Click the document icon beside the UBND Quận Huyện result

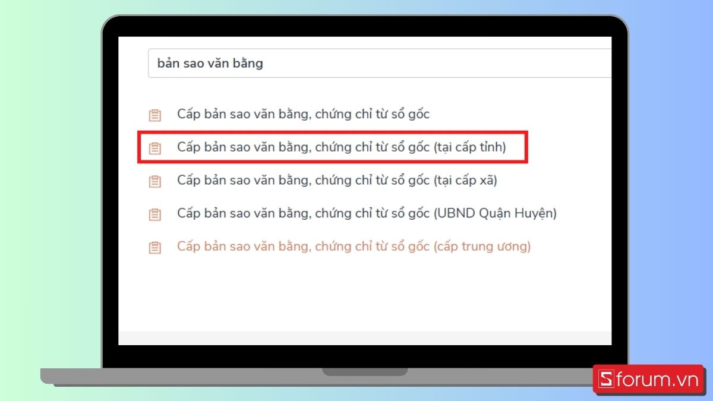(154, 213)
